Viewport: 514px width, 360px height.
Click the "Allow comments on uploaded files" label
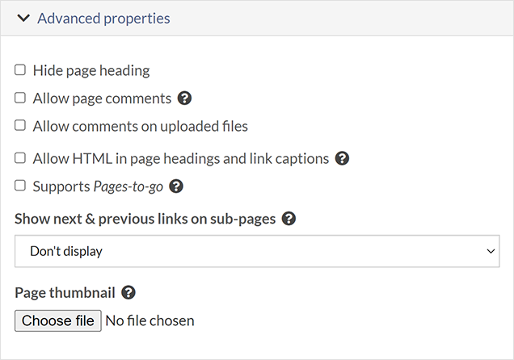pyautogui.click(x=140, y=126)
